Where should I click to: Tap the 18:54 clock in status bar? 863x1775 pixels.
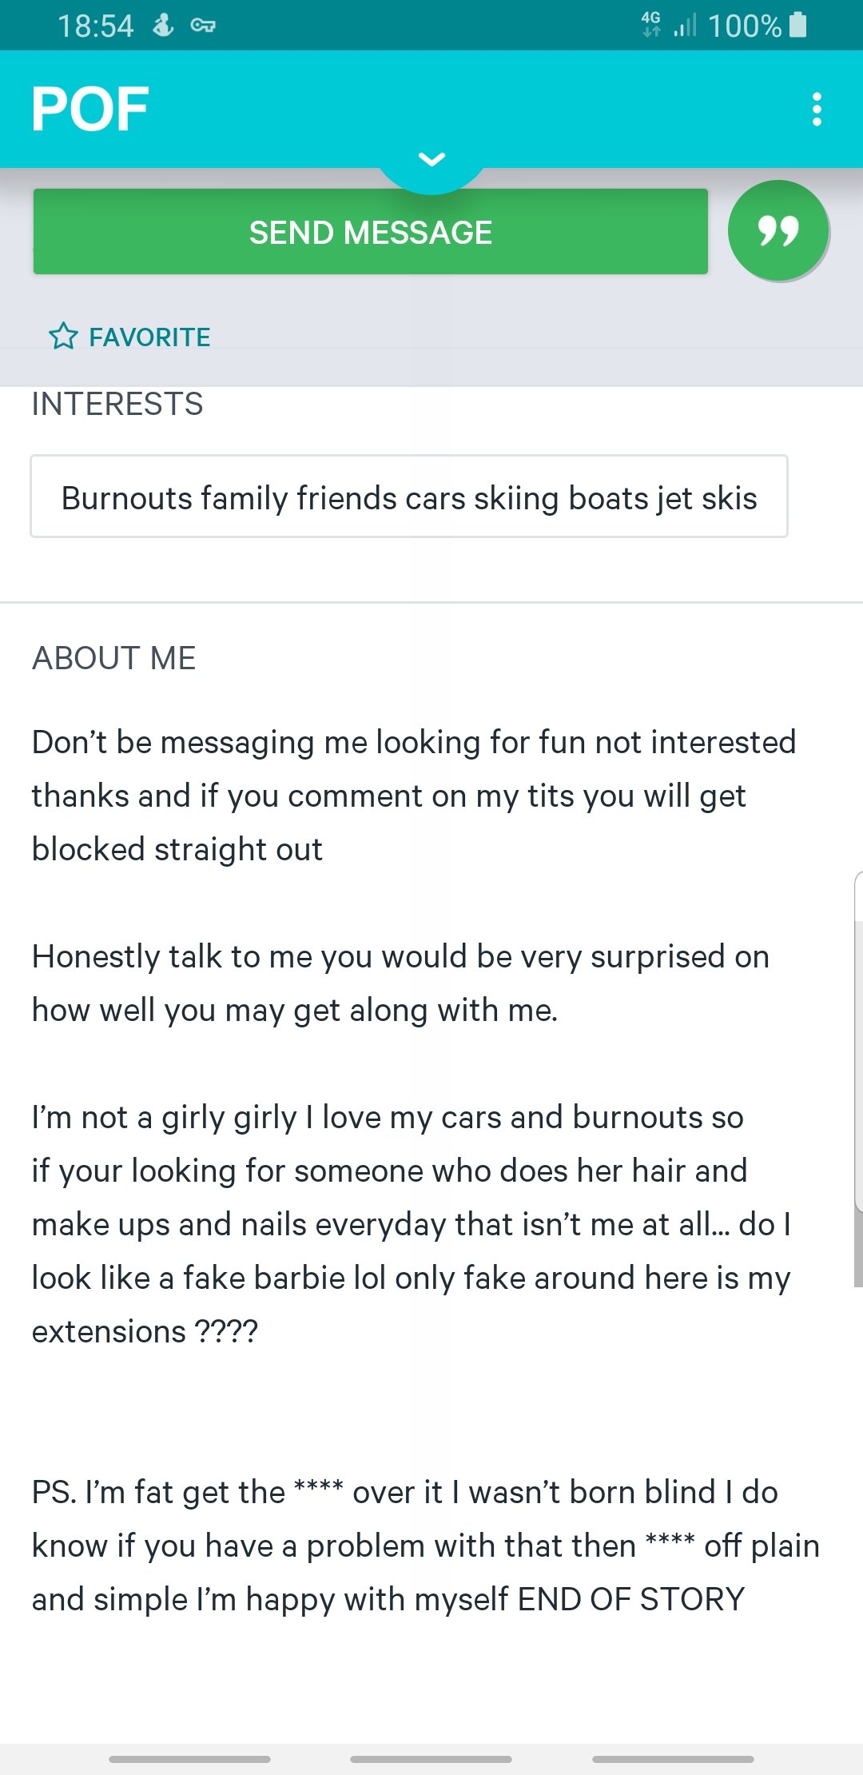[x=95, y=26]
